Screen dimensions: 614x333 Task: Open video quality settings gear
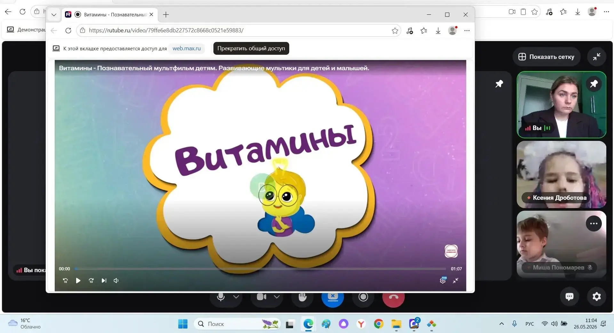point(443,280)
